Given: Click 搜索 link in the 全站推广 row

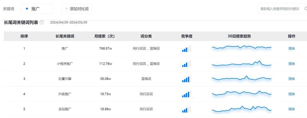Looking at the screenshot, I should click(x=292, y=109).
